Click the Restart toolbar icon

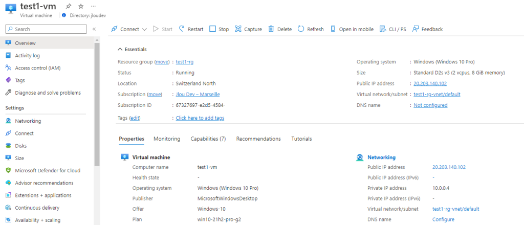182,29
